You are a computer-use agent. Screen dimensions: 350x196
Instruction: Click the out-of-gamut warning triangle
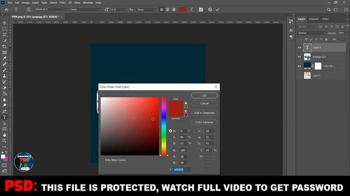pos(186,103)
